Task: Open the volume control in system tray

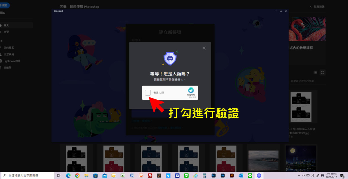Action: tap(313, 176)
